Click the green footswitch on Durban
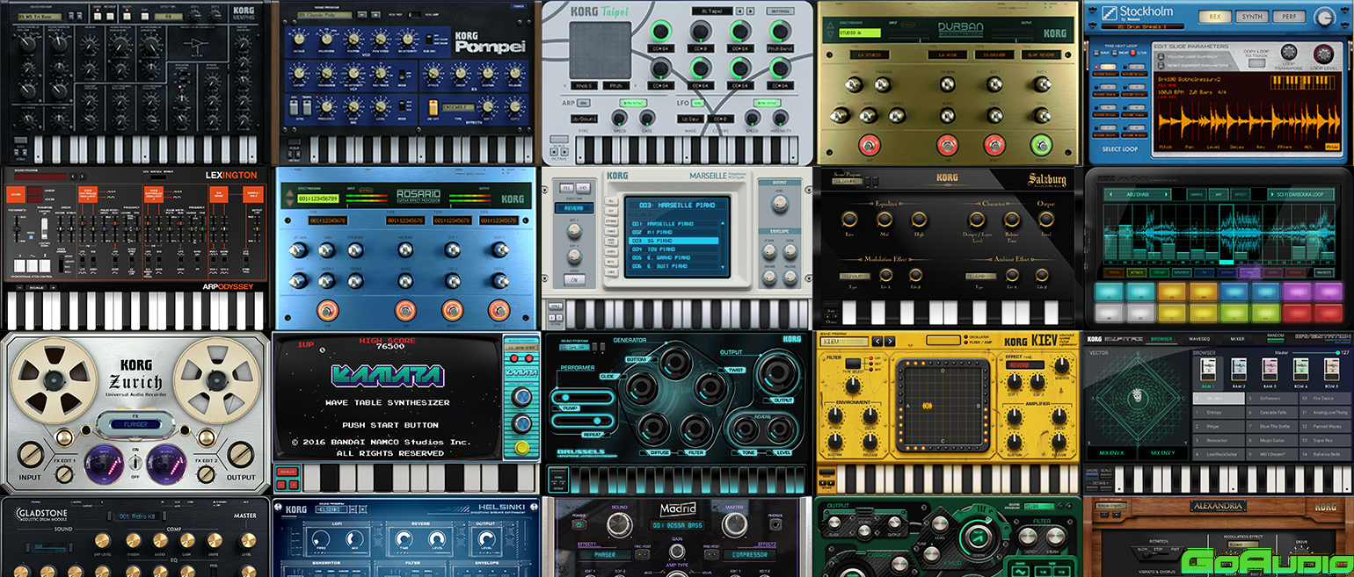The height and width of the screenshot is (577, 1354). (1040, 144)
